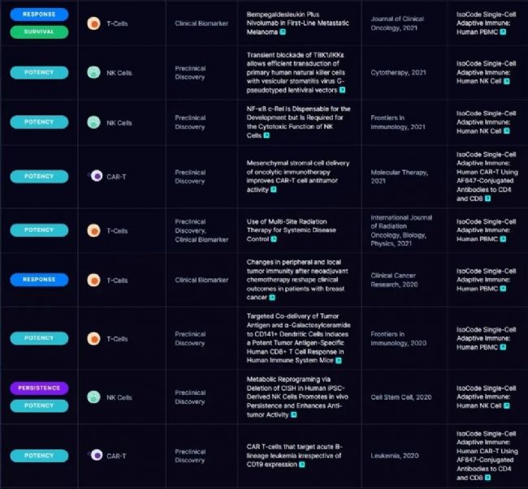
Task: Click the T-Cells icon in the Bempegaldesleukin row
Action: pos(94,24)
